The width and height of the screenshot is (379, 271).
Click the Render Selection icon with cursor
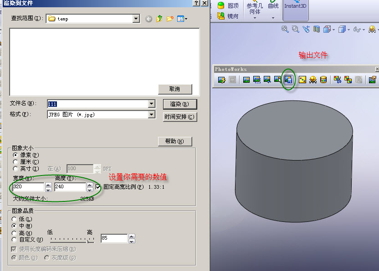tap(277, 80)
